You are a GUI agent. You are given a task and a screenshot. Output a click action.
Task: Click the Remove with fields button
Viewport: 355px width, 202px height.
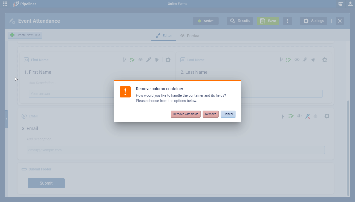coord(185,114)
